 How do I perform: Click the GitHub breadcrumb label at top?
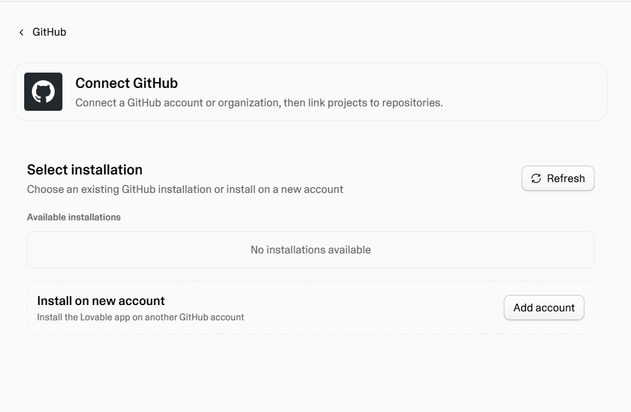tap(49, 32)
